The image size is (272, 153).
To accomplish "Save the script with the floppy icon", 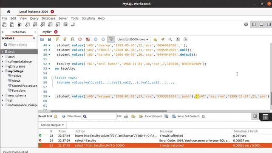I will pos(49,40).
